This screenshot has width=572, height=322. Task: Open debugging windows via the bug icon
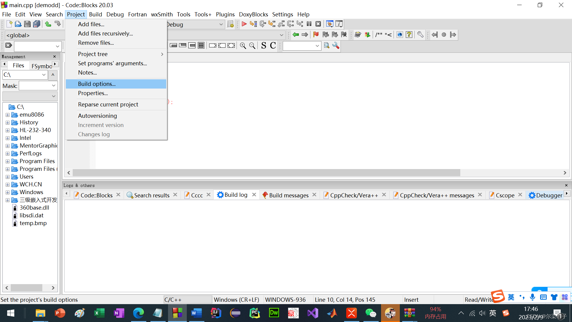(329, 24)
